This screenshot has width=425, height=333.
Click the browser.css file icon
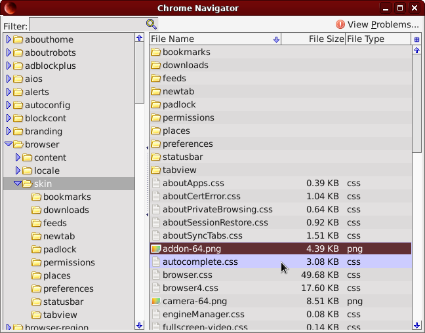click(x=156, y=275)
